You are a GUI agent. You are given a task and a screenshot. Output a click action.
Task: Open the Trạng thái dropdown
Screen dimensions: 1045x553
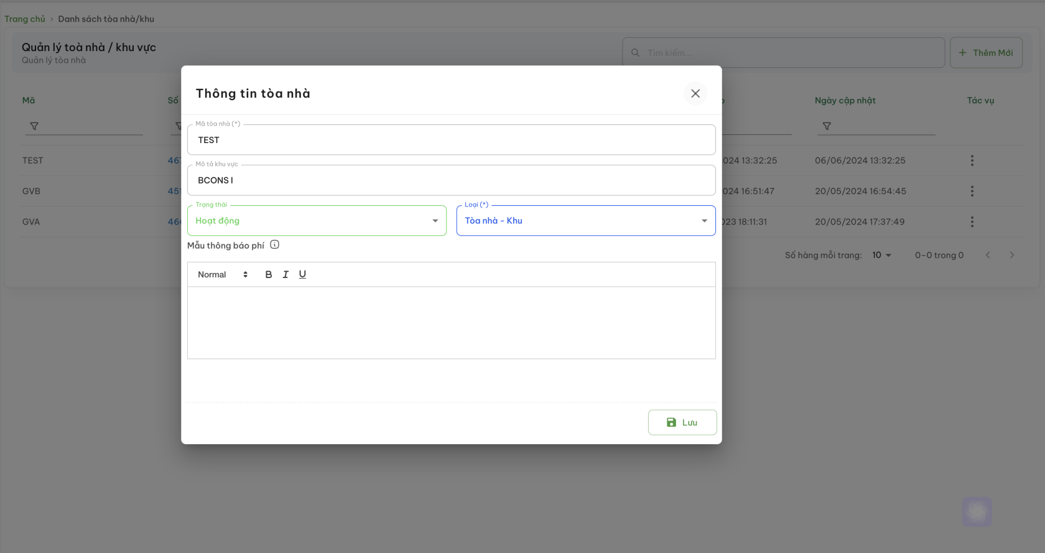point(317,221)
